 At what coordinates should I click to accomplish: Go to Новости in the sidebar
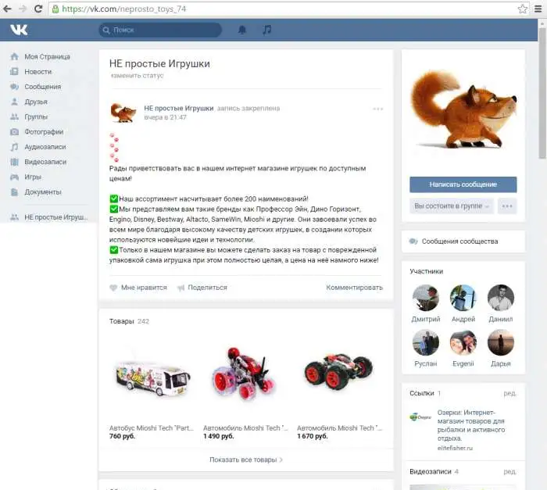[38, 72]
